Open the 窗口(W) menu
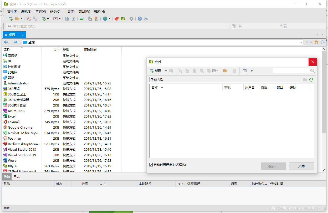 coord(84,11)
